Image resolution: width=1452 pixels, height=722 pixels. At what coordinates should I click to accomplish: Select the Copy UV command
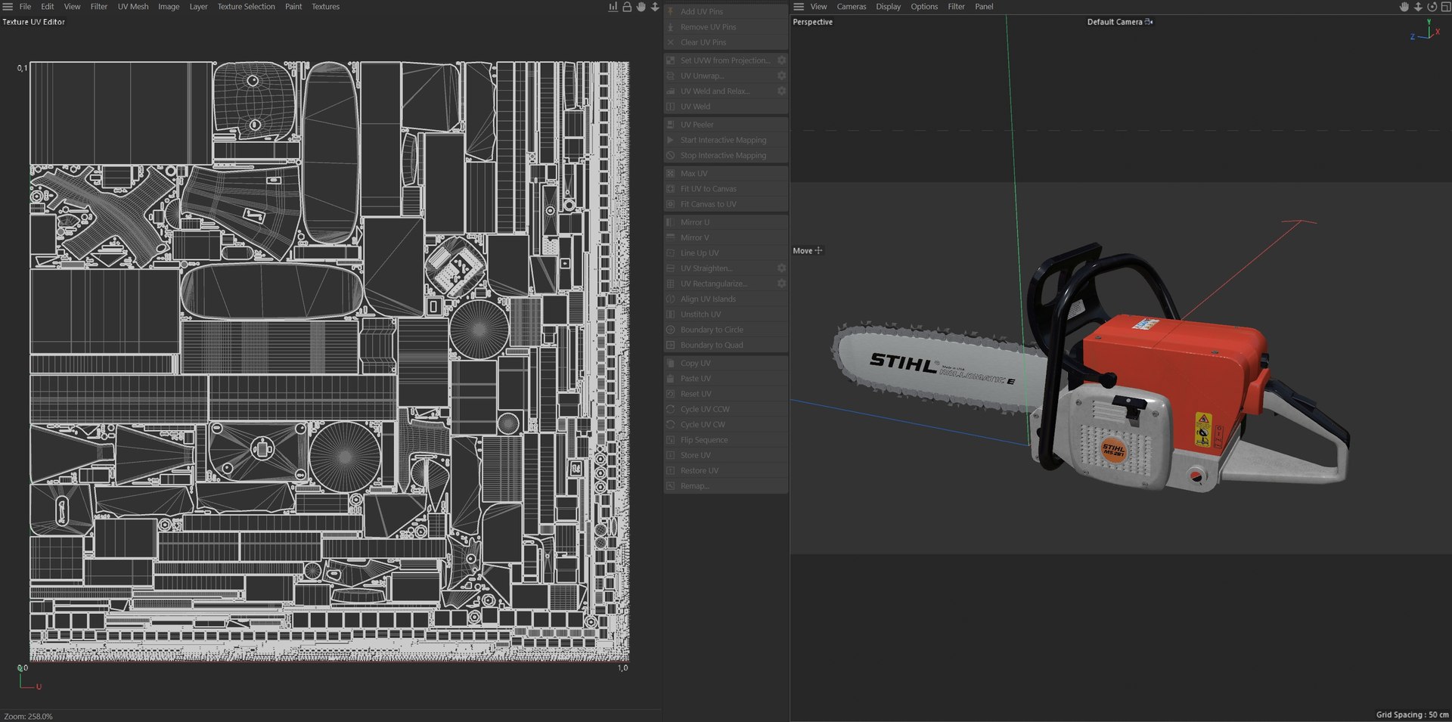(726, 363)
